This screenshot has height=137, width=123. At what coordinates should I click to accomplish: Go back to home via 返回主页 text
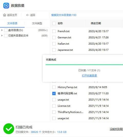point(12,15)
